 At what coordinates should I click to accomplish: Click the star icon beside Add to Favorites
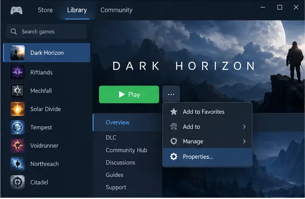[x=174, y=112]
